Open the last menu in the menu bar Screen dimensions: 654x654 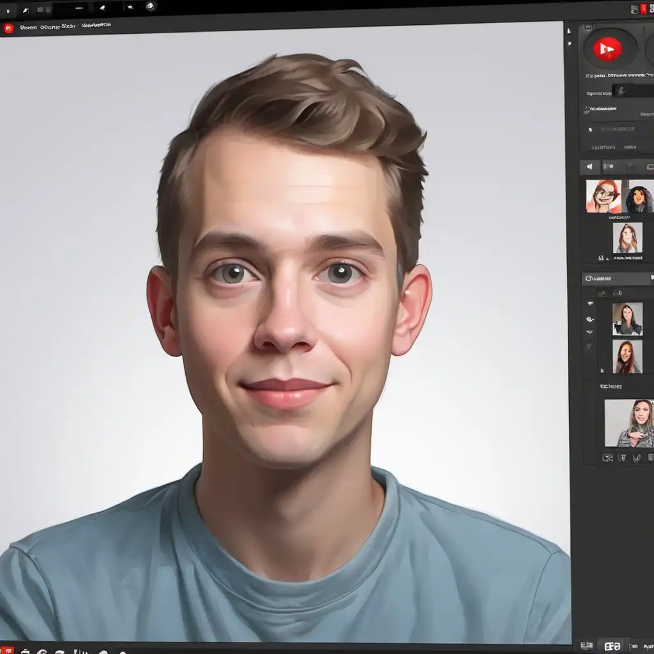tap(96, 26)
